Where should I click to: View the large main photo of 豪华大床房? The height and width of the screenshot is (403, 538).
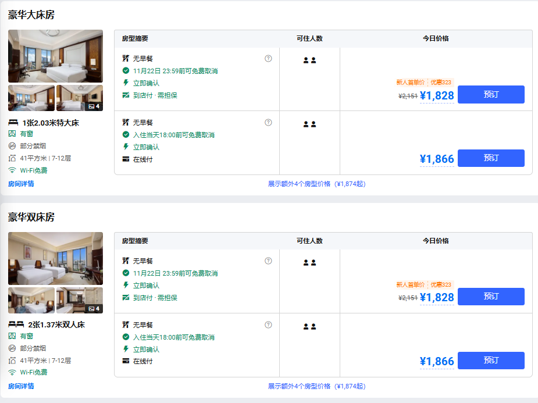click(x=55, y=56)
